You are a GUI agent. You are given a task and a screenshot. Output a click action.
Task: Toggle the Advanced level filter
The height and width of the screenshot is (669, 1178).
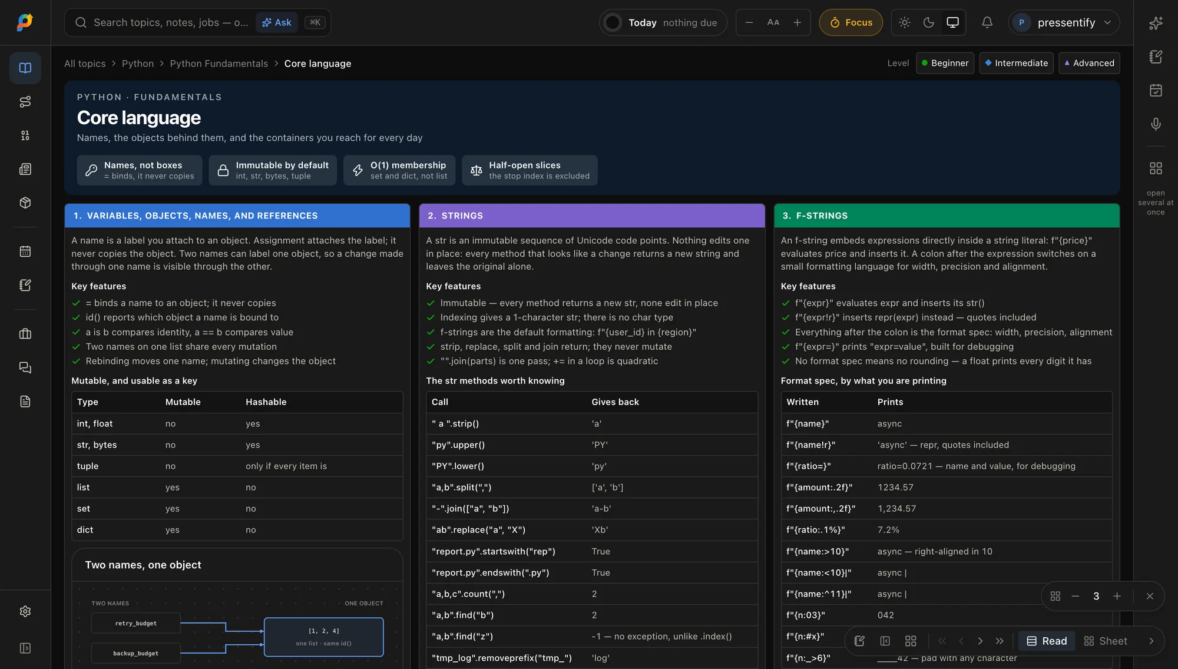1089,63
